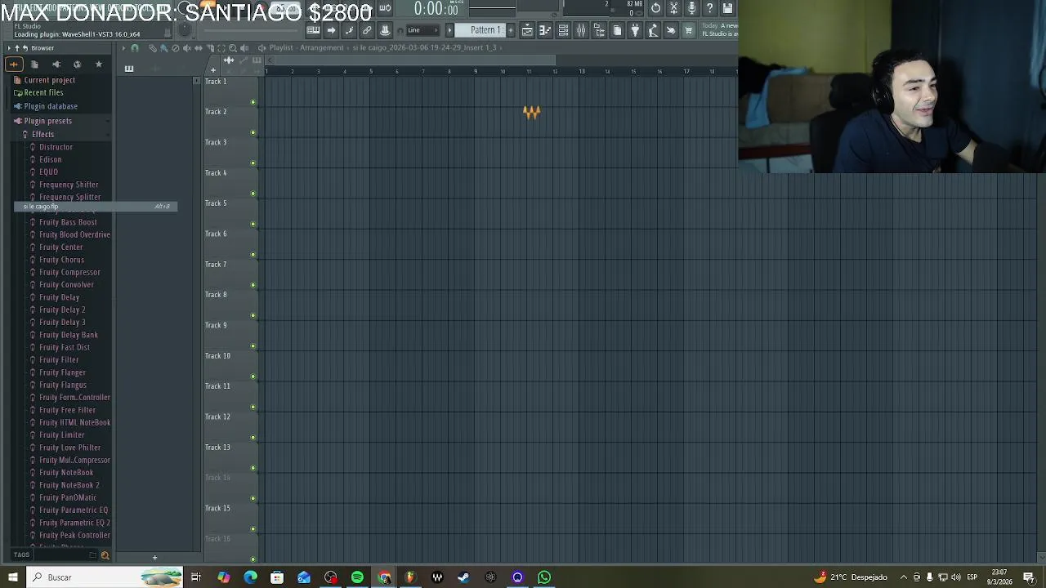This screenshot has width=1046, height=588.
Task: Select the playlist zoom tool
Action: click(x=233, y=48)
